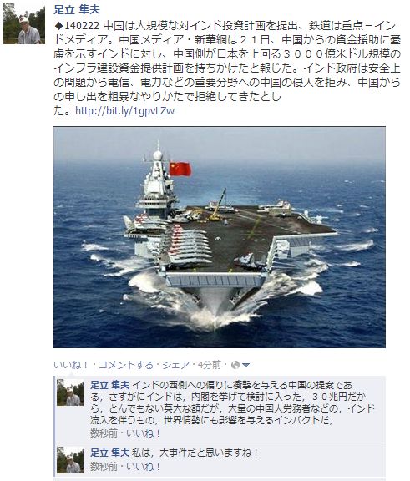Open the 4分前 post timestamp

pos(210,365)
